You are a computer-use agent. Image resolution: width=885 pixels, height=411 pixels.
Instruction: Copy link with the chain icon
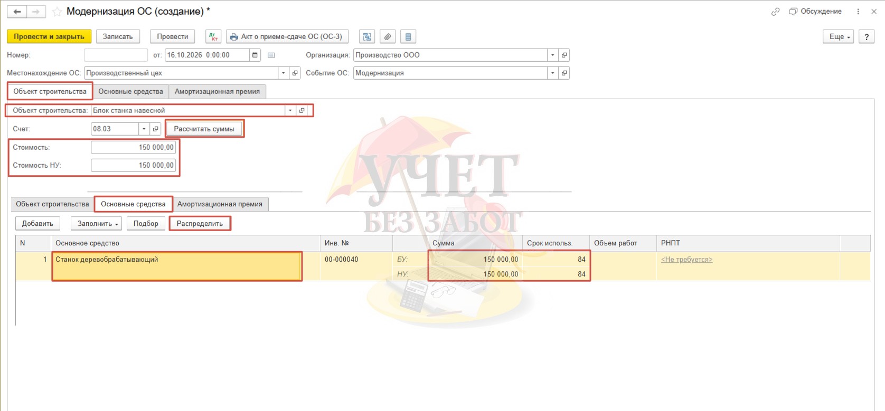775,12
